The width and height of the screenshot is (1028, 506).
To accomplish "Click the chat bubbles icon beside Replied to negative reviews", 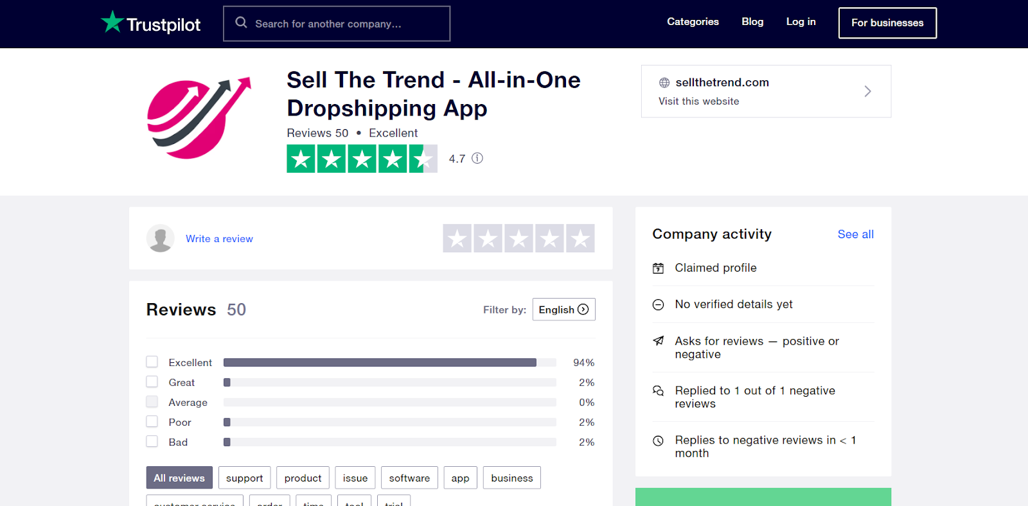I will click(x=659, y=390).
